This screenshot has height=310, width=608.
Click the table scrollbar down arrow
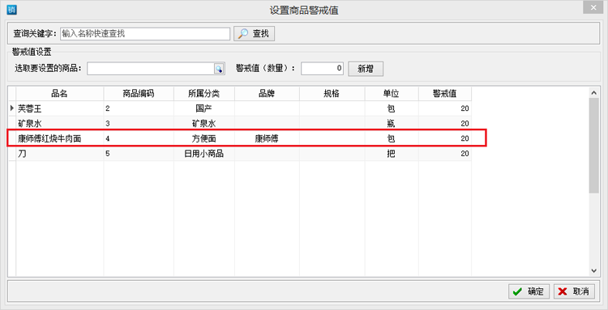593,270
